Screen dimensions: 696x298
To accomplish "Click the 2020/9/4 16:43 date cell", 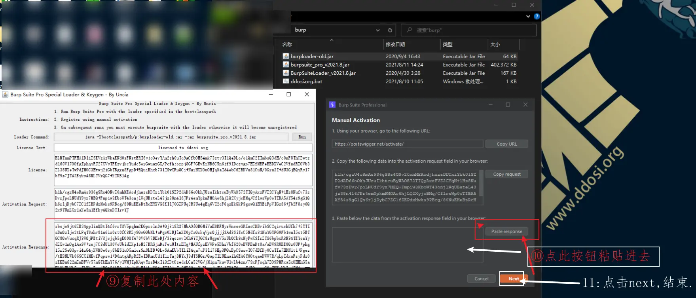I will coord(403,57).
